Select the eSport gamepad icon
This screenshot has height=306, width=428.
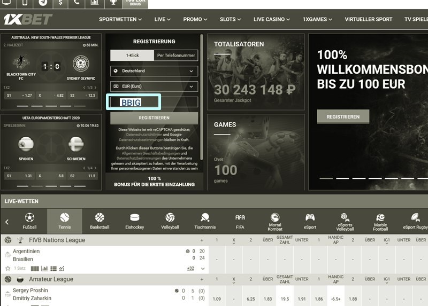[310, 221]
